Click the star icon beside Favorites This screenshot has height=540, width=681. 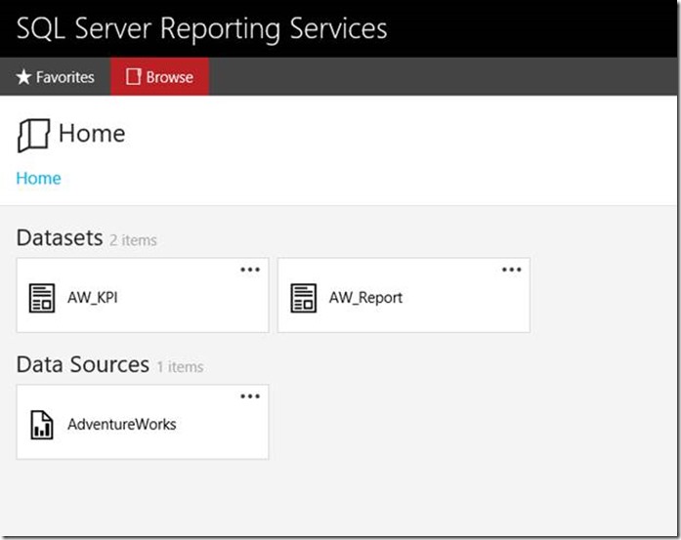(x=24, y=77)
